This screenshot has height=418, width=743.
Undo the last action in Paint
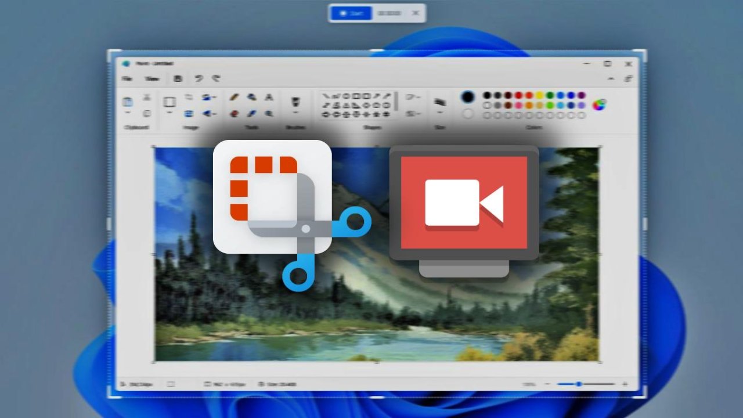click(x=199, y=78)
